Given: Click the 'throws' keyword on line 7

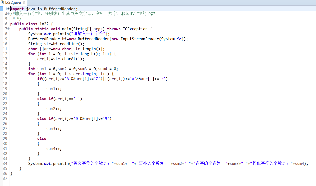Looking at the screenshot, I should click(x=114, y=29).
